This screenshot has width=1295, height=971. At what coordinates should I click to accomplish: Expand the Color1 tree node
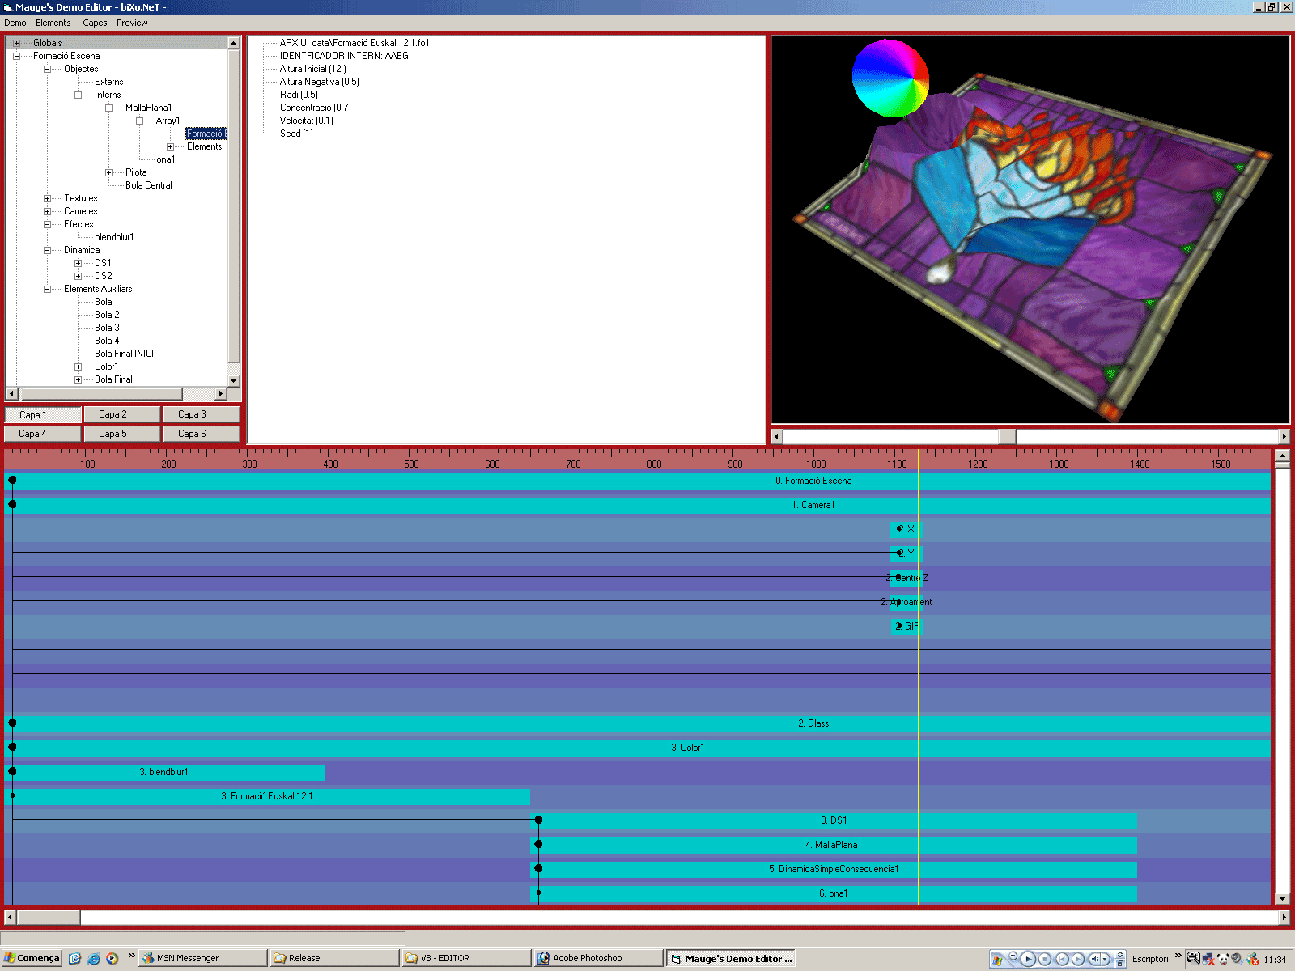(78, 367)
